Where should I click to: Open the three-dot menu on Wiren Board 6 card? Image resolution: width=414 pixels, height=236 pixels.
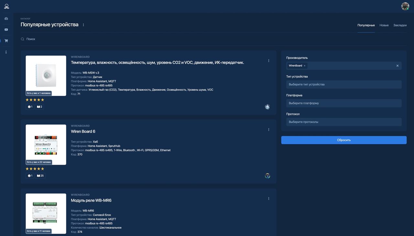[268, 130]
